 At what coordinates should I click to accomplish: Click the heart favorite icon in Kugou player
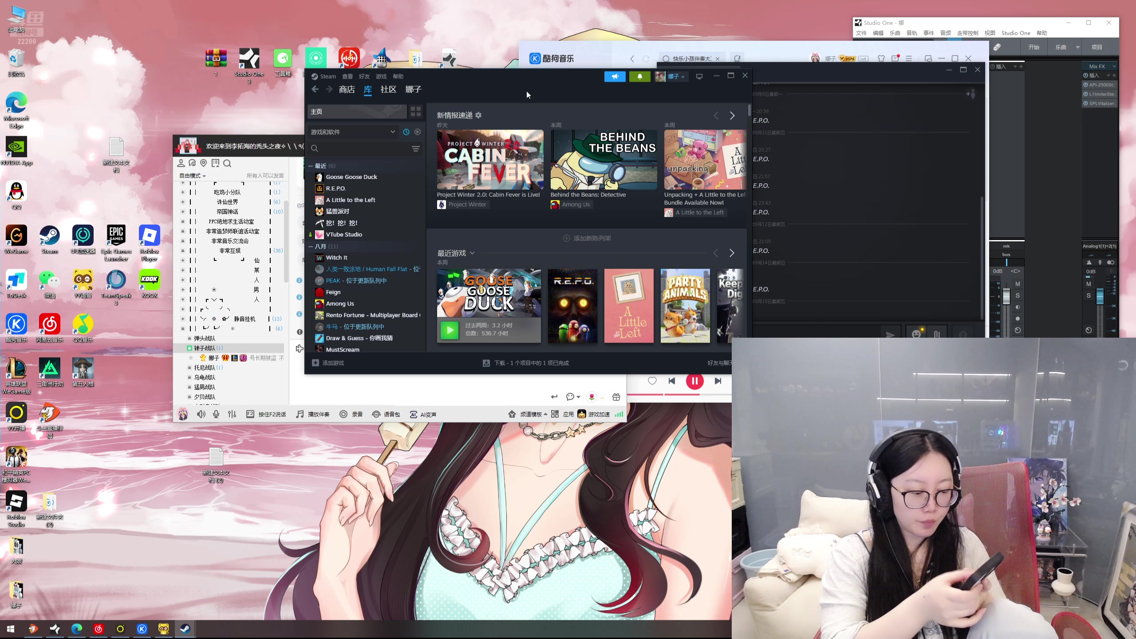652,381
